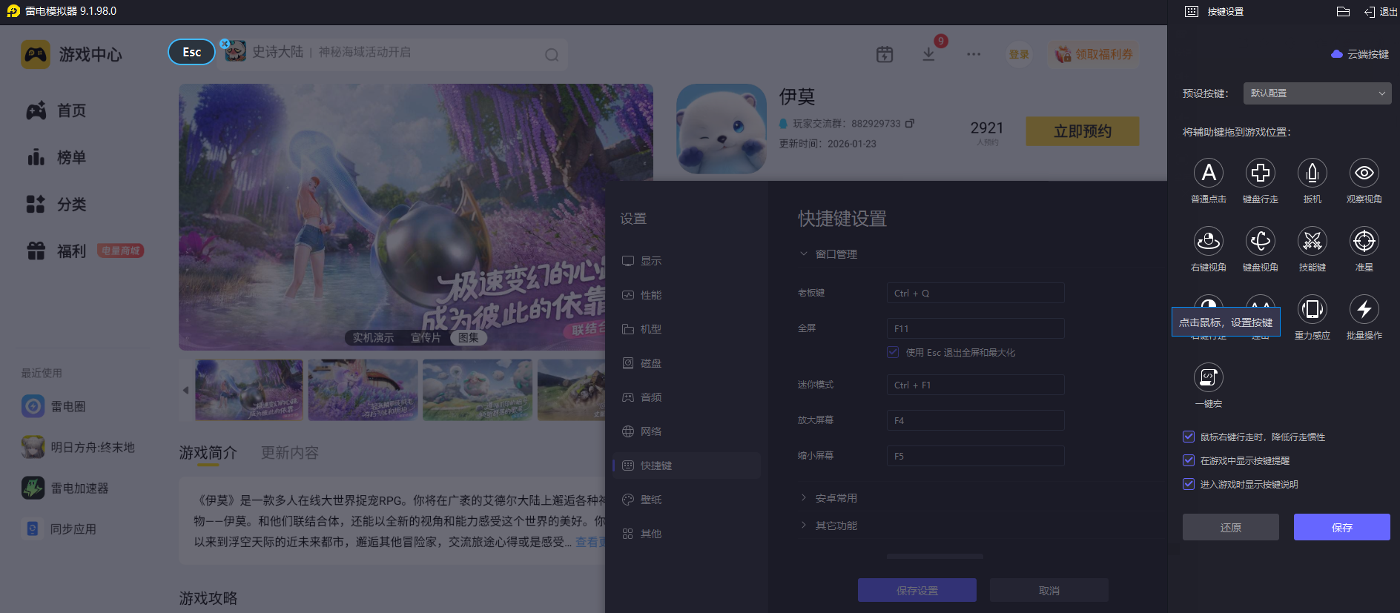This screenshot has width=1400, height=613.
Task: Open the calendar check-in icon
Action: 885,54
